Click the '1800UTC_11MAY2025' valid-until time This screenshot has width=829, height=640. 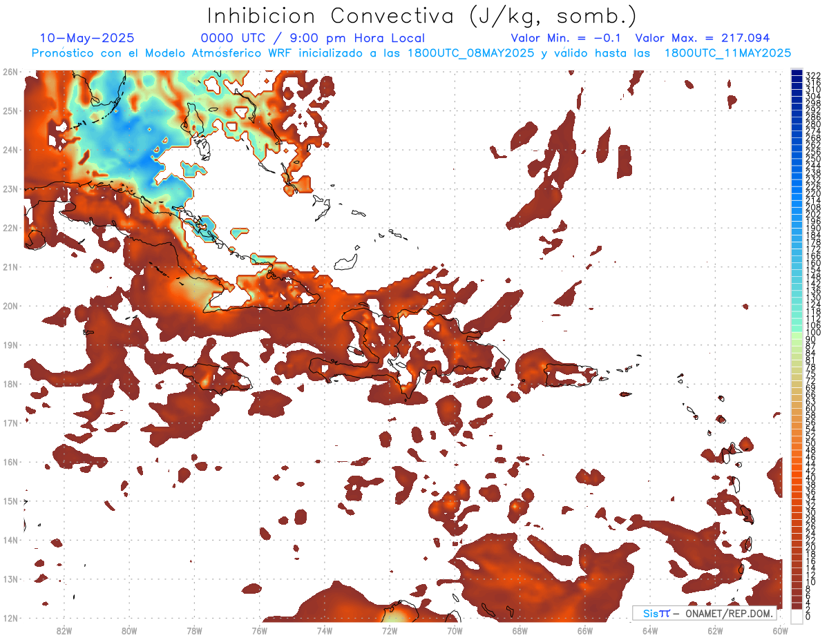click(727, 53)
